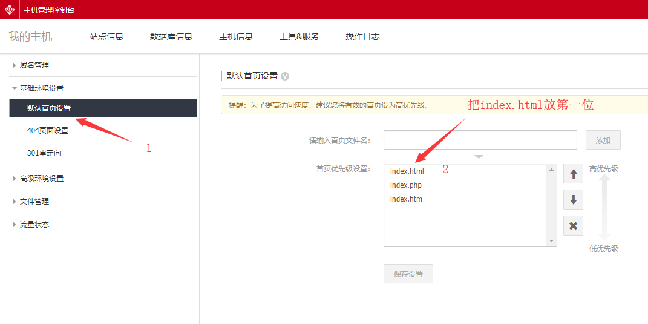This screenshot has width=648, height=324.
Task: Click the move-down priority arrow button
Action: tap(573, 200)
